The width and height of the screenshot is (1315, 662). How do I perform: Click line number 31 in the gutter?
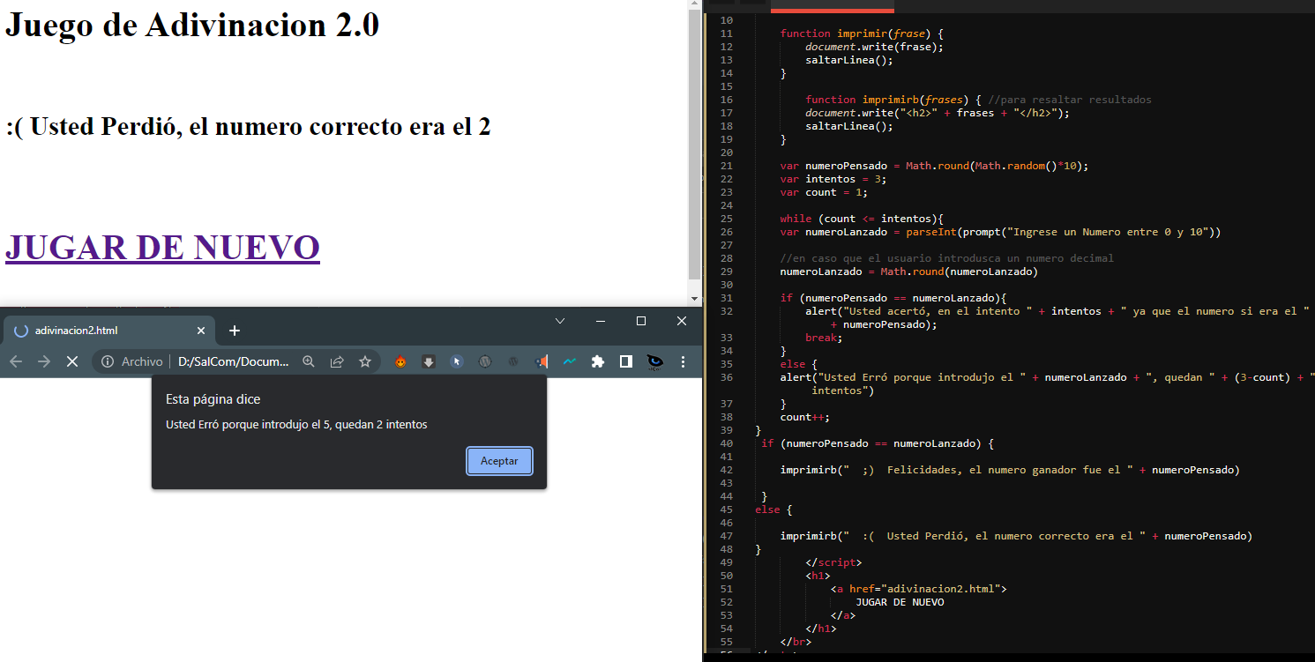(x=726, y=298)
